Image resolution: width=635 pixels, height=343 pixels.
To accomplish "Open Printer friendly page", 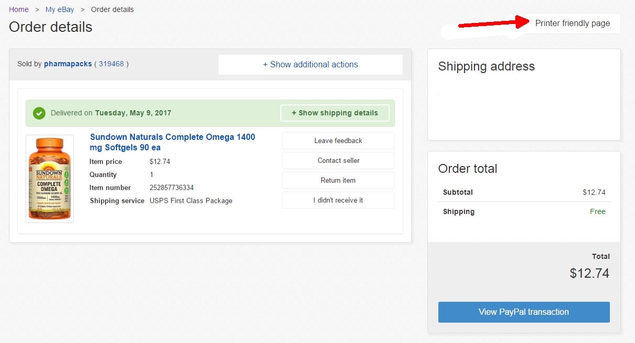I will pyautogui.click(x=572, y=23).
